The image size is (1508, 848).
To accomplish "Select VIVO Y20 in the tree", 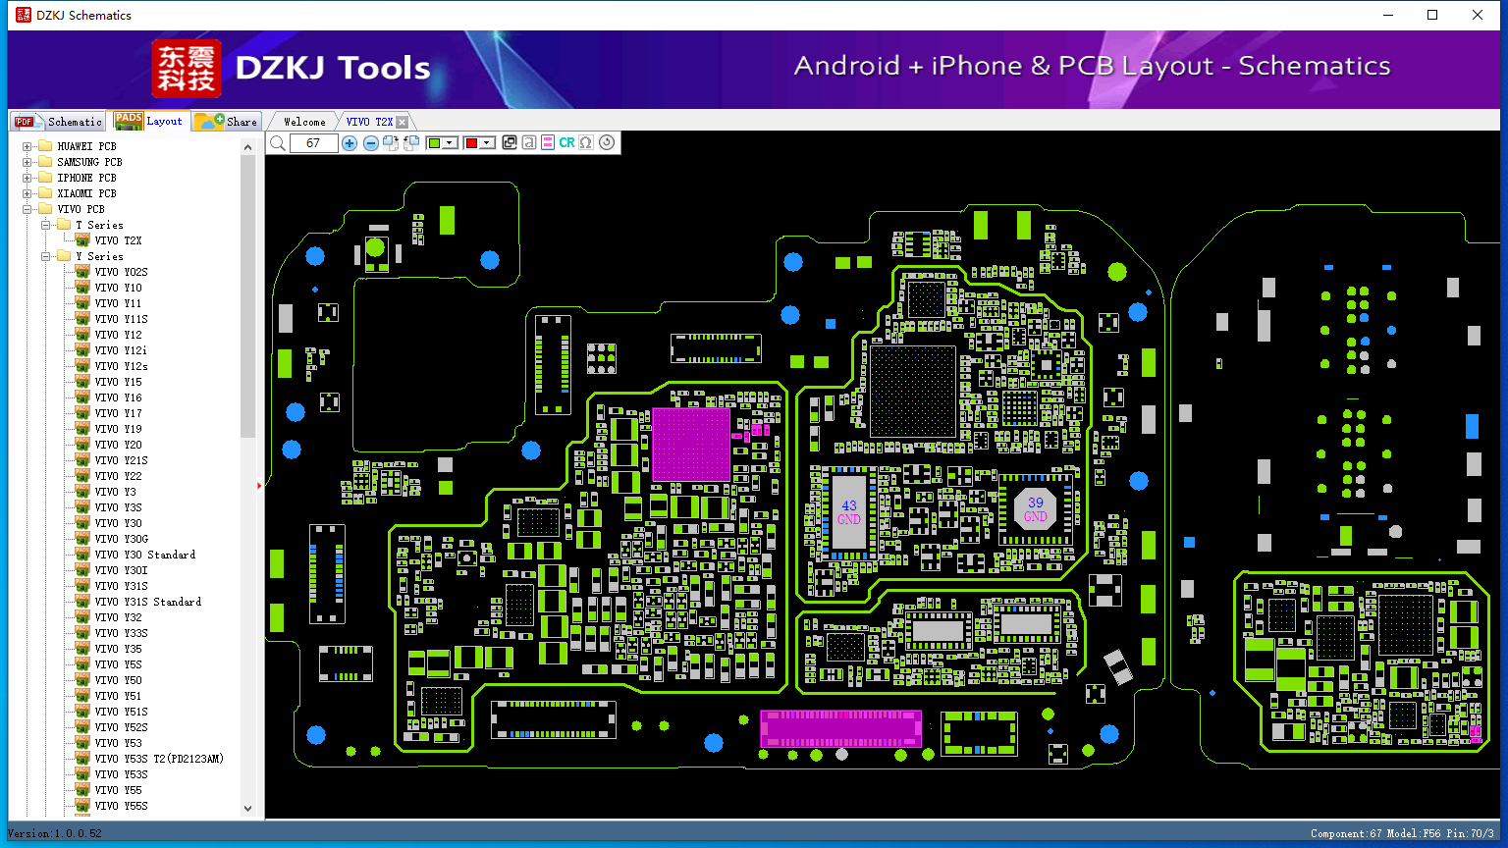I will pos(118,445).
